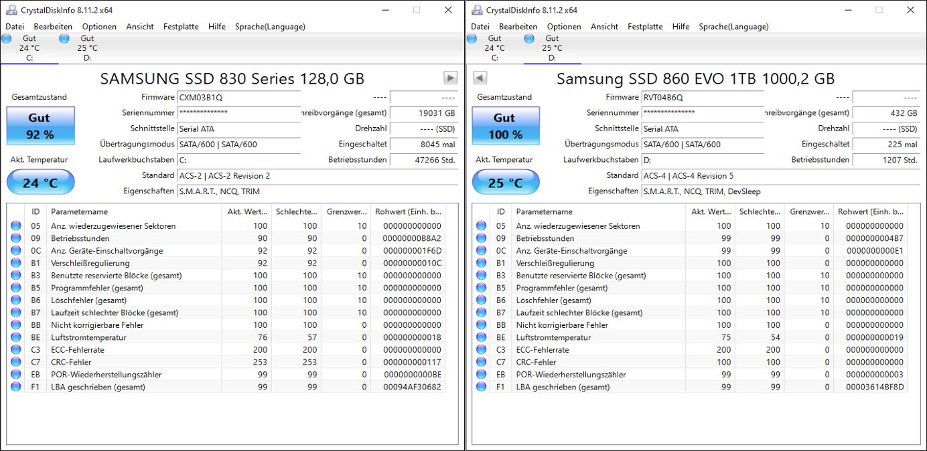Open Ansicht menu in right window

[604, 27]
